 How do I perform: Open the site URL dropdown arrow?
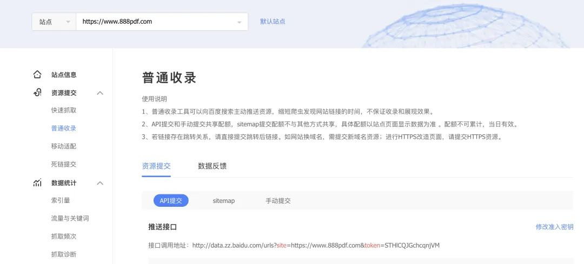(239, 22)
